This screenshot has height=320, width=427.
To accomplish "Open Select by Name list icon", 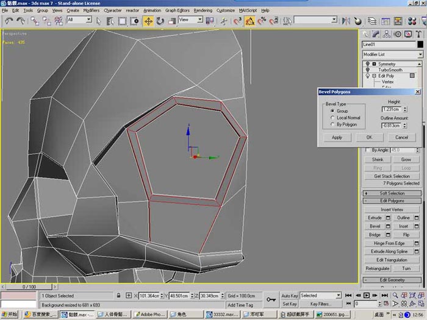I will pos(110,21).
